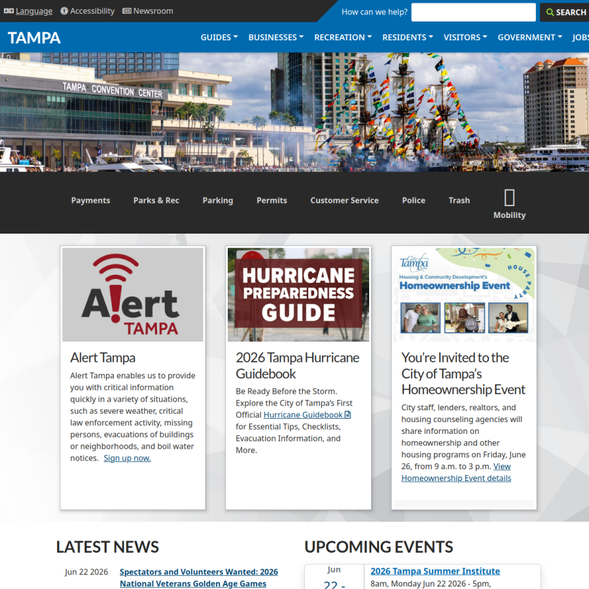This screenshot has height=589, width=589.
Task: Open Spectators and Volunteers Wanted news link
Action: [199, 577]
